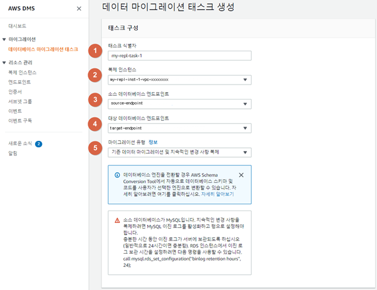Image resolution: width=377 pixels, height=290 pixels.
Task: Click the 정보 link beside 마이그레이션 유형
Action: tap(153, 142)
